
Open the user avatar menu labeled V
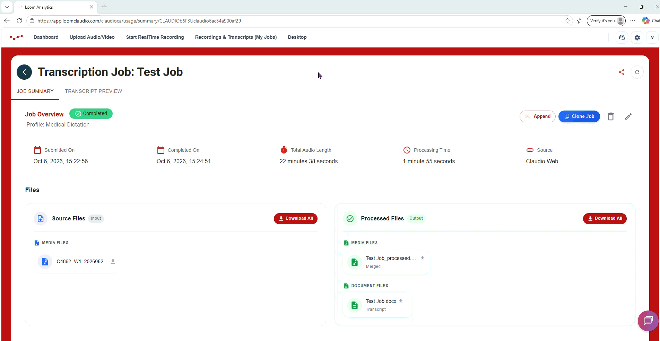coord(652,37)
